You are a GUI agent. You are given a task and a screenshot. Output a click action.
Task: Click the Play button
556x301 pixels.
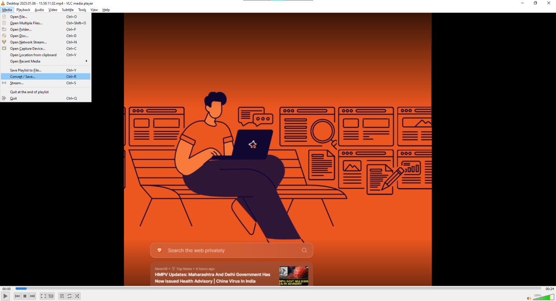[5, 296]
